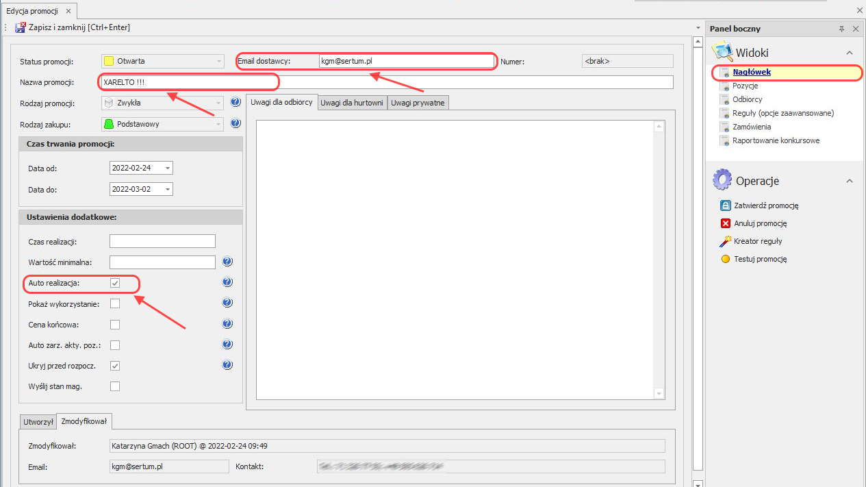Image resolution: width=866 pixels, height=487 pixels.
Task: Switch to Uwagi dla hurtowni tab
Action: (x=353, y=103)
